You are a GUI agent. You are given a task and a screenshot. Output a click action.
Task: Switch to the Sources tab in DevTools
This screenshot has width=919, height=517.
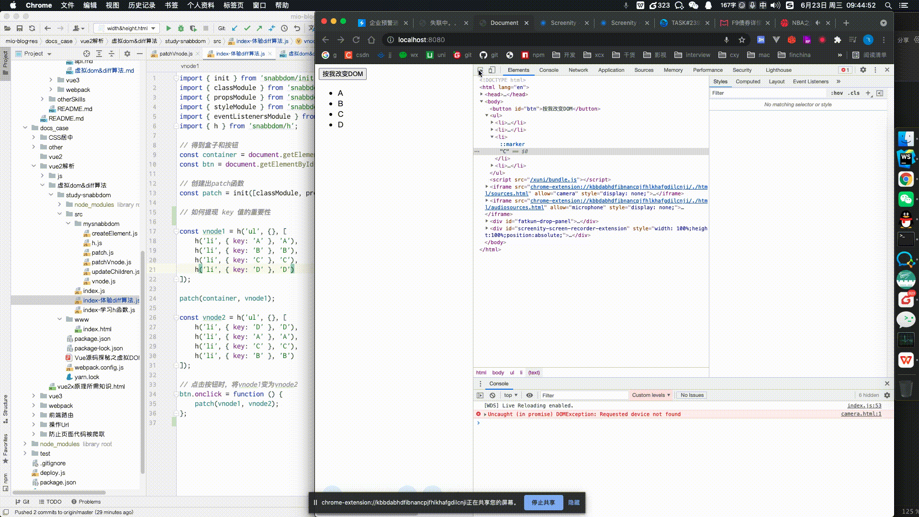pos(644,70)
